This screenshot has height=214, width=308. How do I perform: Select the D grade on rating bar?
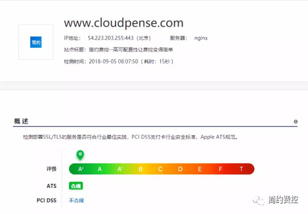pyautogui.click(x=180, y=169)
